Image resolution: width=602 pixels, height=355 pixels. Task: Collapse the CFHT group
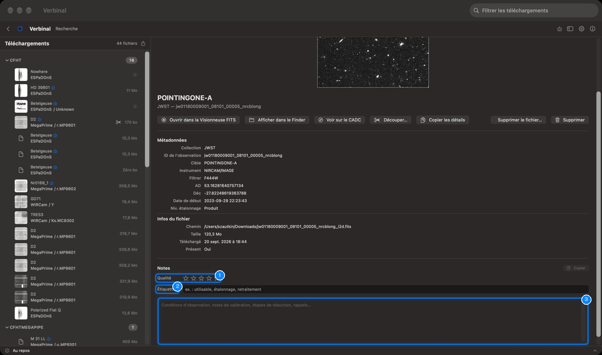click(x=7, y=60)
